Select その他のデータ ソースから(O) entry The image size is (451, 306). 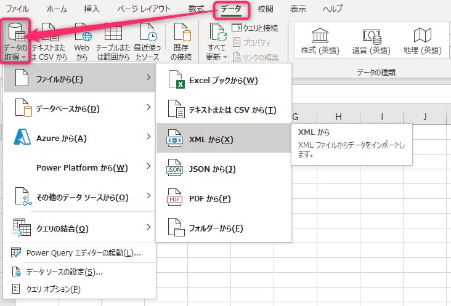click(79, 196)
